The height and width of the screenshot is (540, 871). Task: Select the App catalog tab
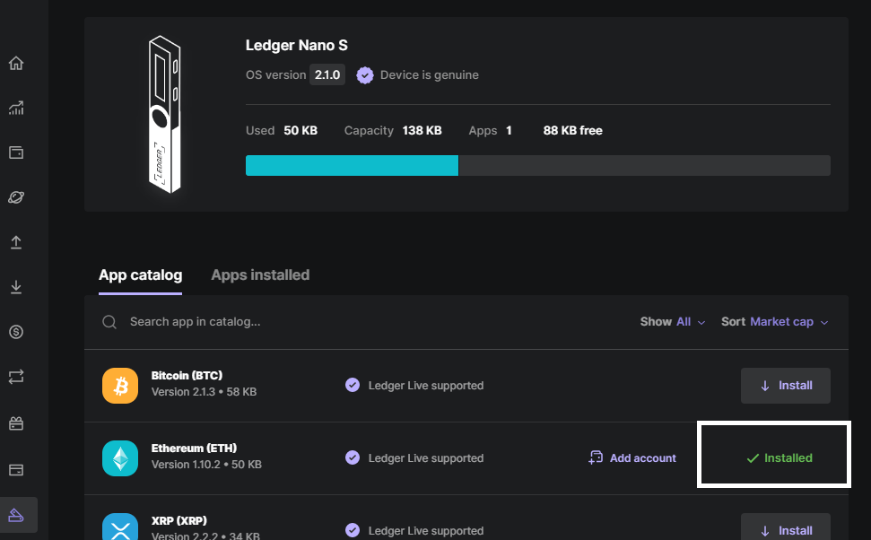[x=141, y=275]
